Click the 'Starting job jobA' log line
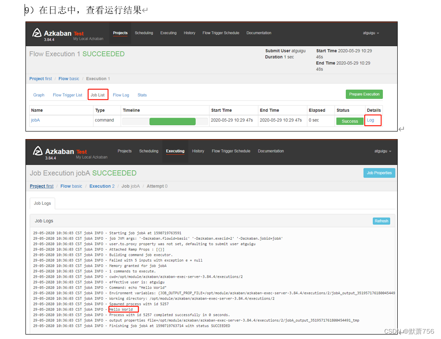Viewport: 441px width, 339px height. [x=107, y=233]
